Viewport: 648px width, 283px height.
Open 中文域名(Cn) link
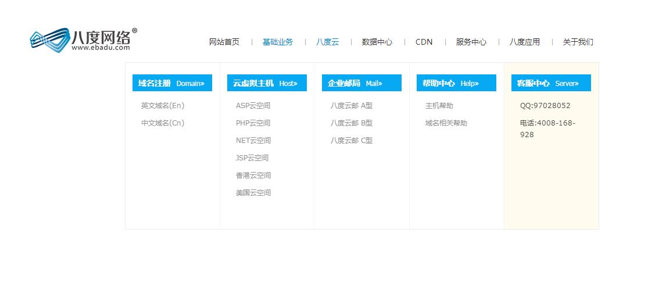pos(162,123)
